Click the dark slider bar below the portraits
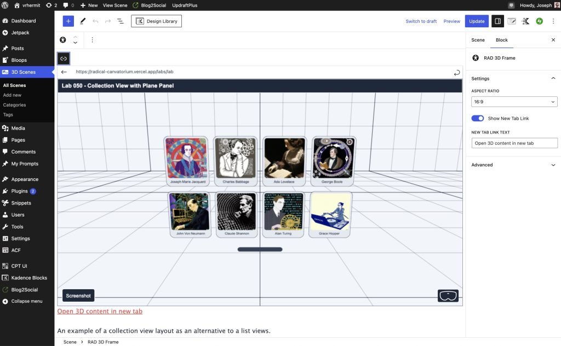Viewport: 561px width, 346px height. (260, 249)
